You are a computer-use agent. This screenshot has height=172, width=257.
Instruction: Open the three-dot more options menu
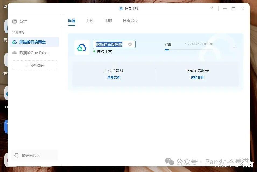tap(235, 47)
